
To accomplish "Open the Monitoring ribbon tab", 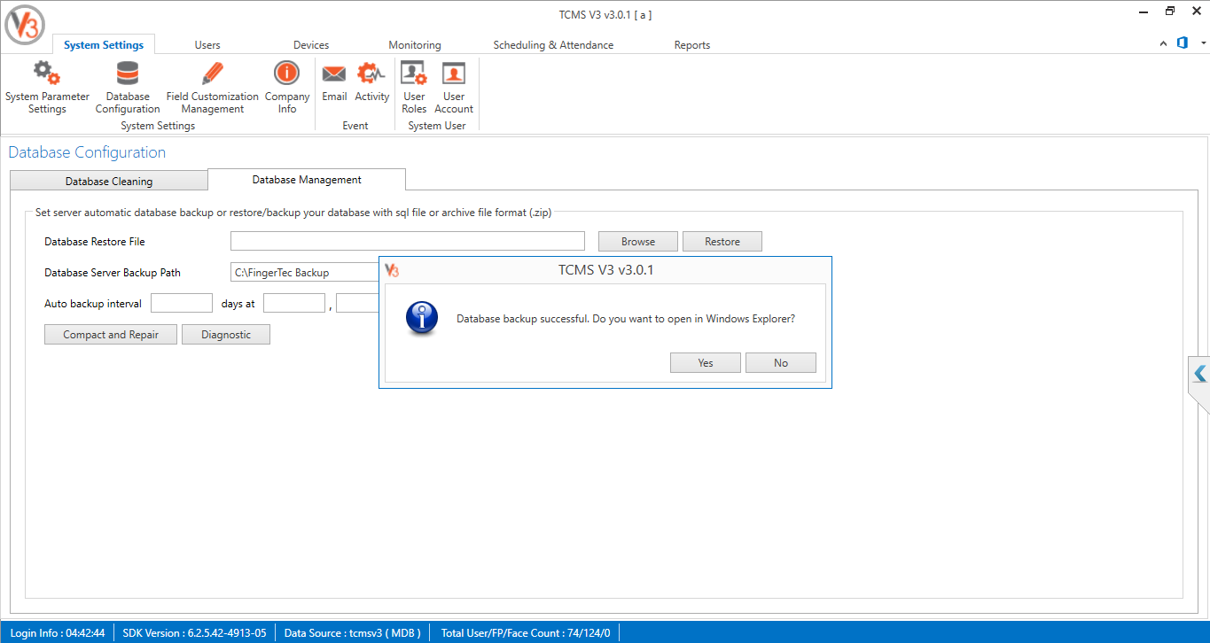I will tap(415, 45).
